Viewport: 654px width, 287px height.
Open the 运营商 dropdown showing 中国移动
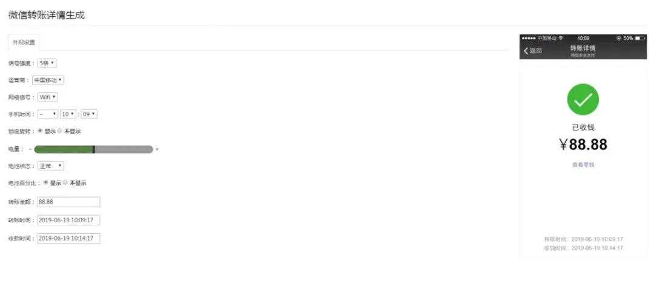pos(48,80)
